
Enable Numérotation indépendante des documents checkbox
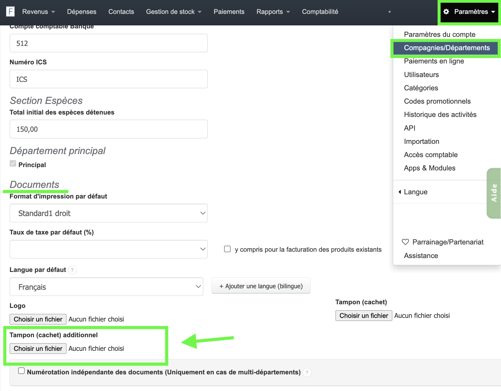(x=21, y=371)
